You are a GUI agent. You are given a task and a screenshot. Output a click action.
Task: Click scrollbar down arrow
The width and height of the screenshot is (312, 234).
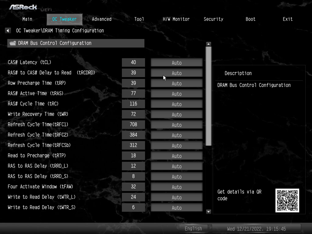coord(208,211)
